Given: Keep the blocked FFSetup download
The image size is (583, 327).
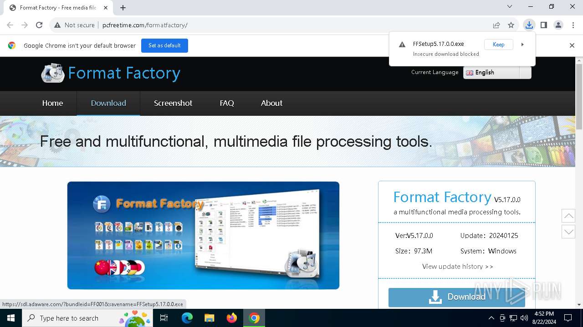Looking at the screenshot, I should (498, 45).
